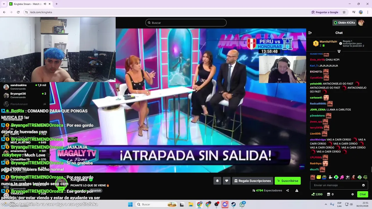The image size is (372, 209).
Task: Open WhatsApp from the taskbar
Action: tap(242, 204)
